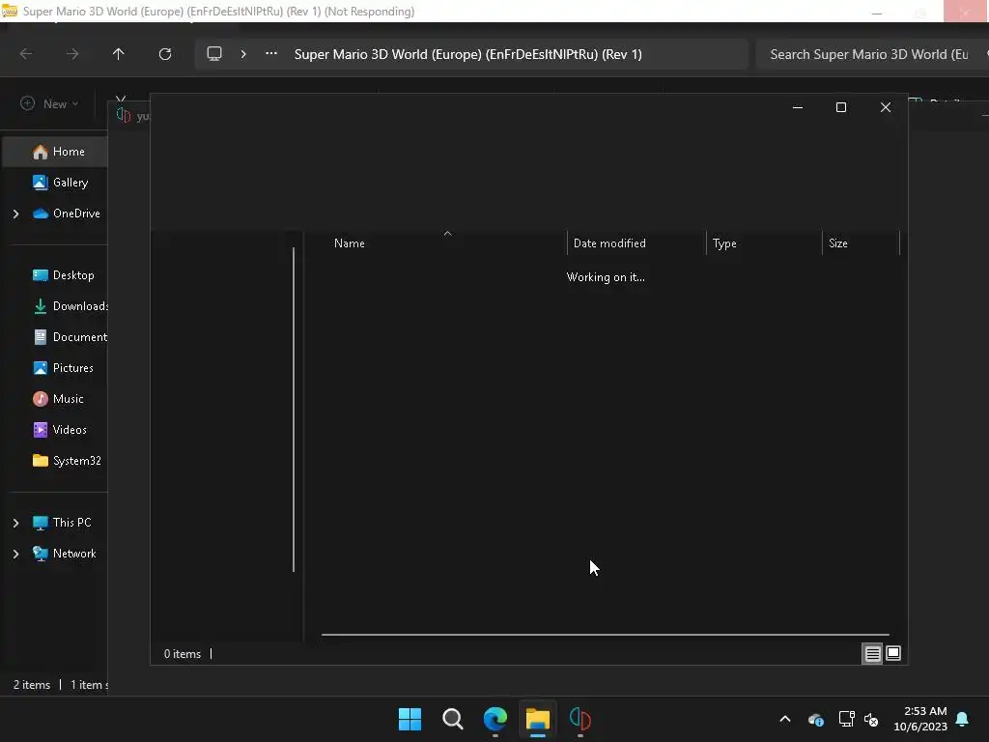Close the front dialog window
The height and width of the screenshot is (742, 989).
[886, 107]
